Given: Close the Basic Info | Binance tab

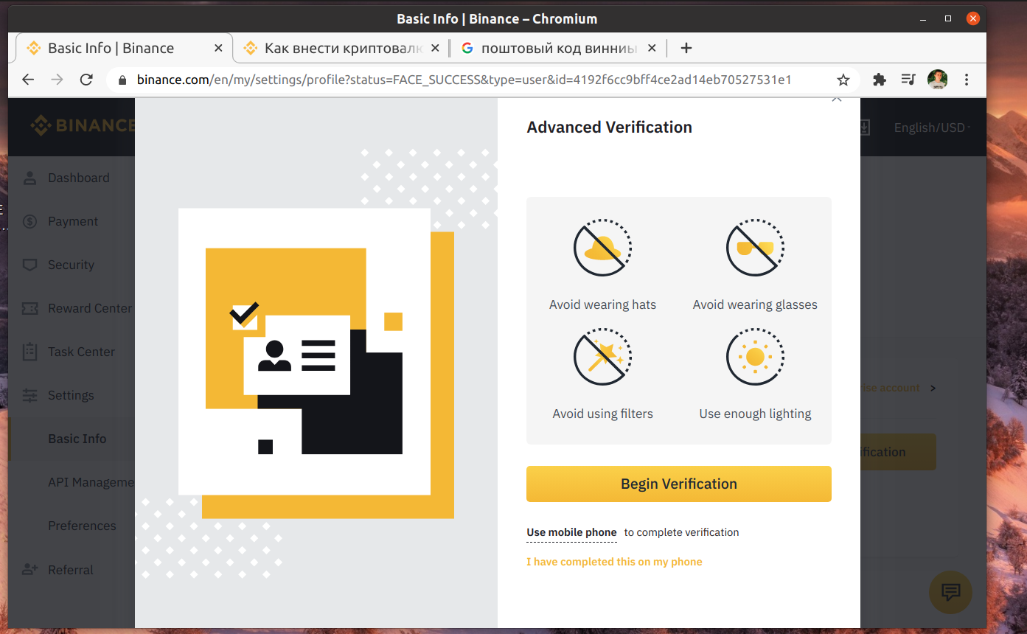Looking at the screenshot, I should (218, 48).
